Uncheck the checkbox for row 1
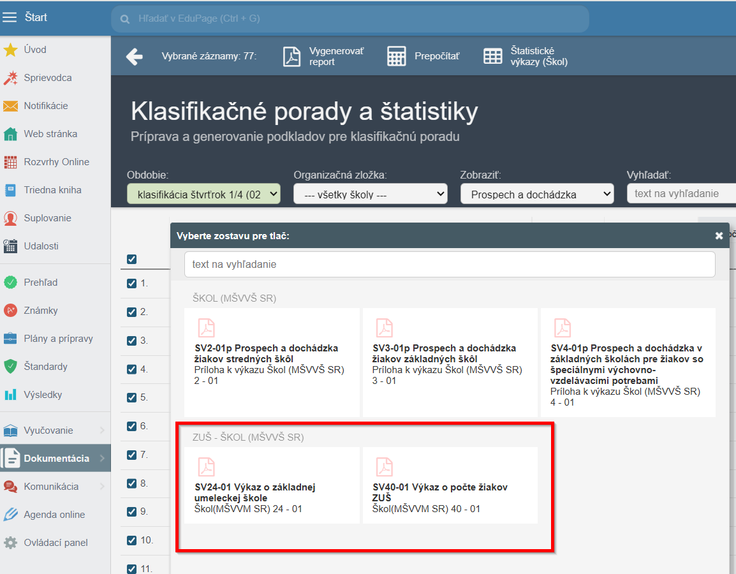 tap(132, 283)
